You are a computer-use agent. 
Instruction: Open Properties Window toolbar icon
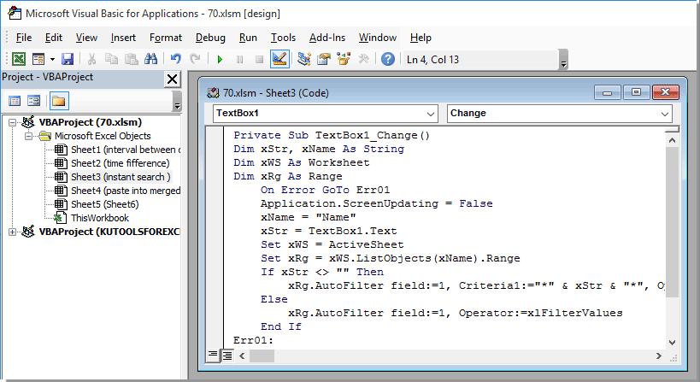[x=324, y=59]
